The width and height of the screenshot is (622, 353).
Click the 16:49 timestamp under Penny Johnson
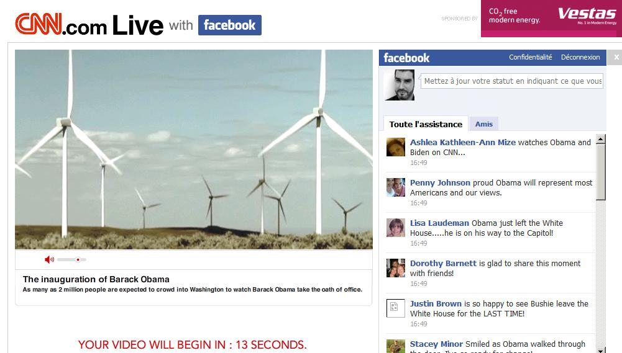tap(419, 203)
